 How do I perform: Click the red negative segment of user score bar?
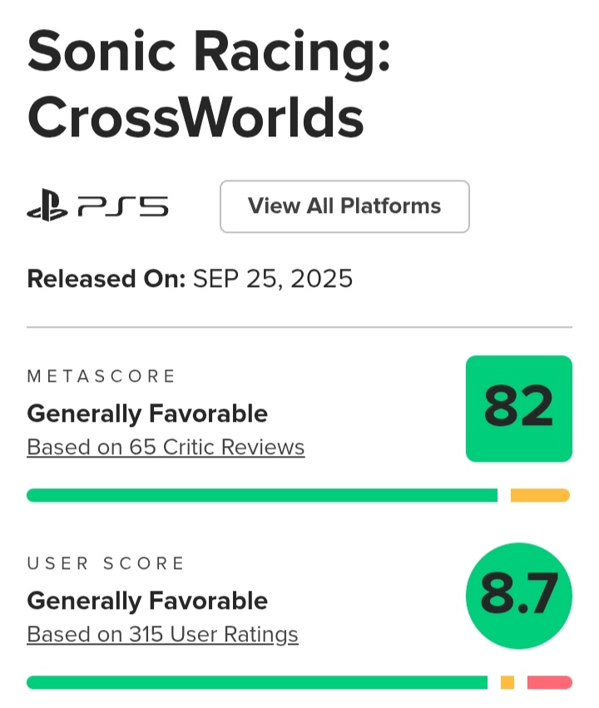tap(549, 683)
